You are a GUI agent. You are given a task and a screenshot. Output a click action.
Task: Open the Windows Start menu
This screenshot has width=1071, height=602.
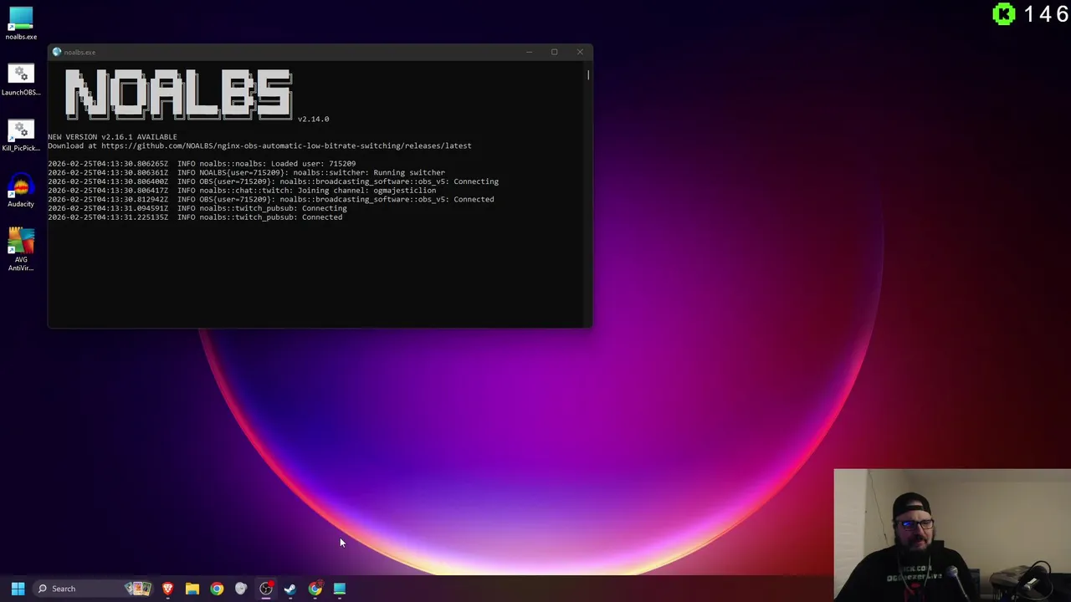pos(18,589)
